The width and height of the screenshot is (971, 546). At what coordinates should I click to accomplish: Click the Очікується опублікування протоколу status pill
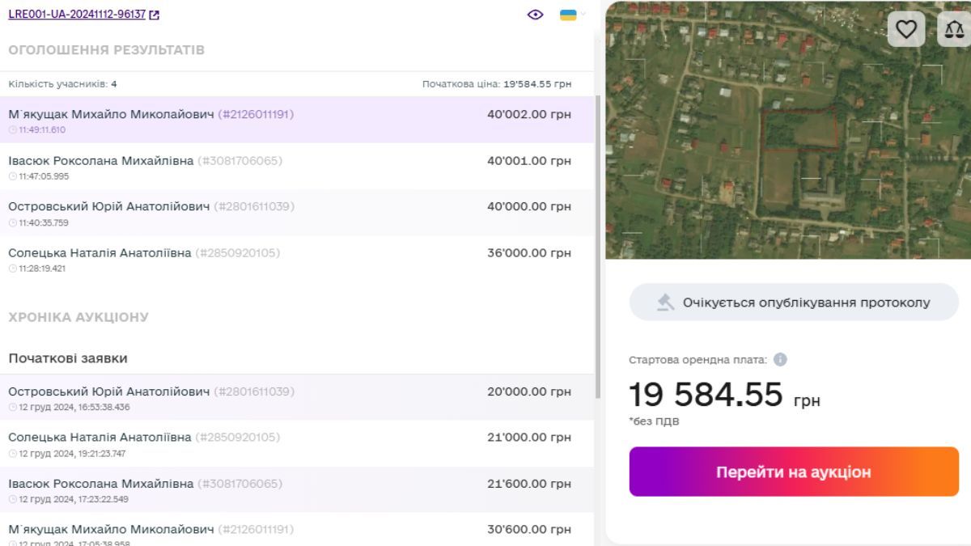point(794,303)
